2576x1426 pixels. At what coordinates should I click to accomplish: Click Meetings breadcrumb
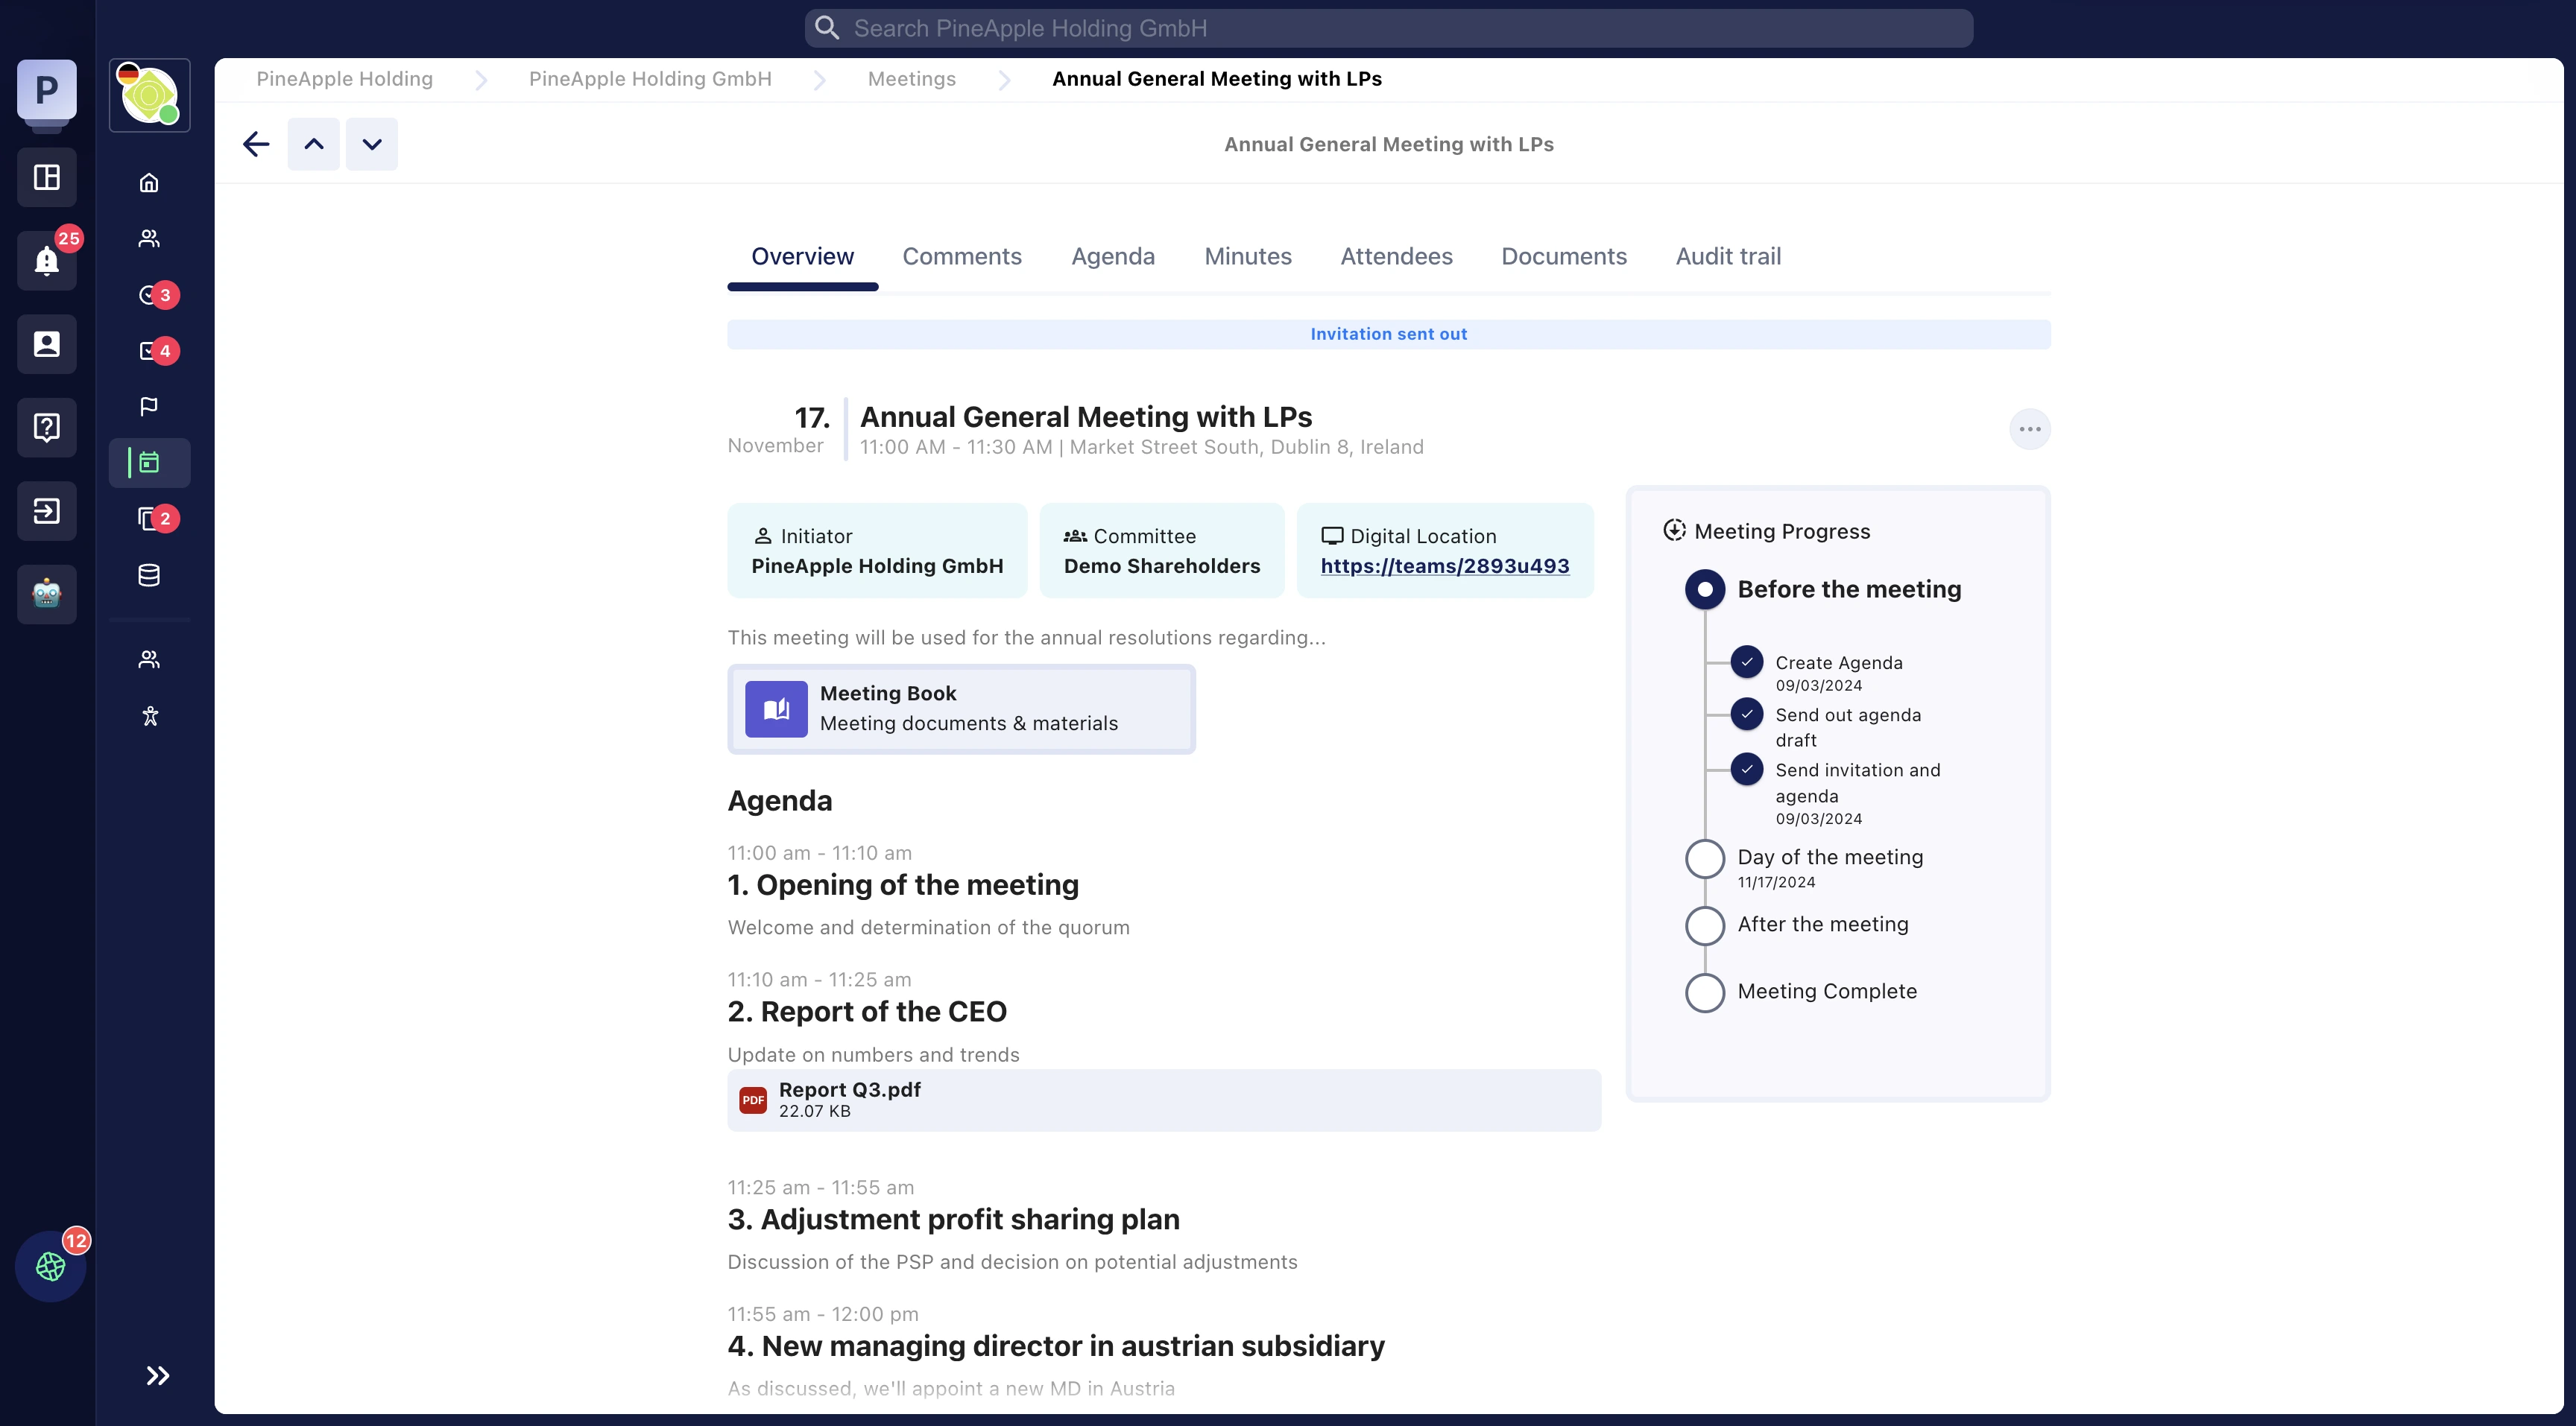pos(912,79)
